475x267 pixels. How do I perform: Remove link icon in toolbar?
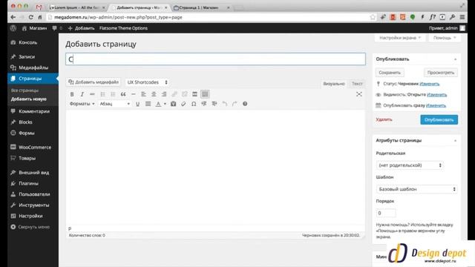(185, 94)
